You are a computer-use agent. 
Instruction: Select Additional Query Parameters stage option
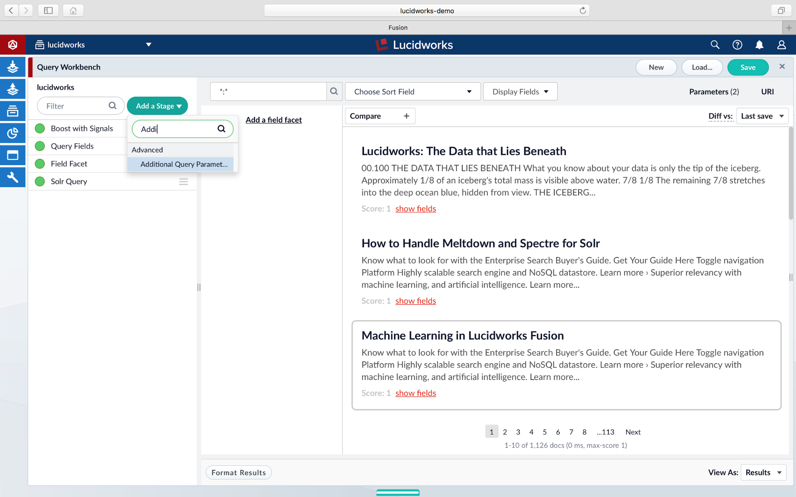pos(184,164)
